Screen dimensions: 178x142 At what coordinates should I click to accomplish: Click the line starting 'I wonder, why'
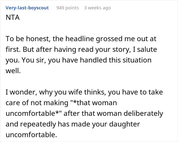[84, 92]
